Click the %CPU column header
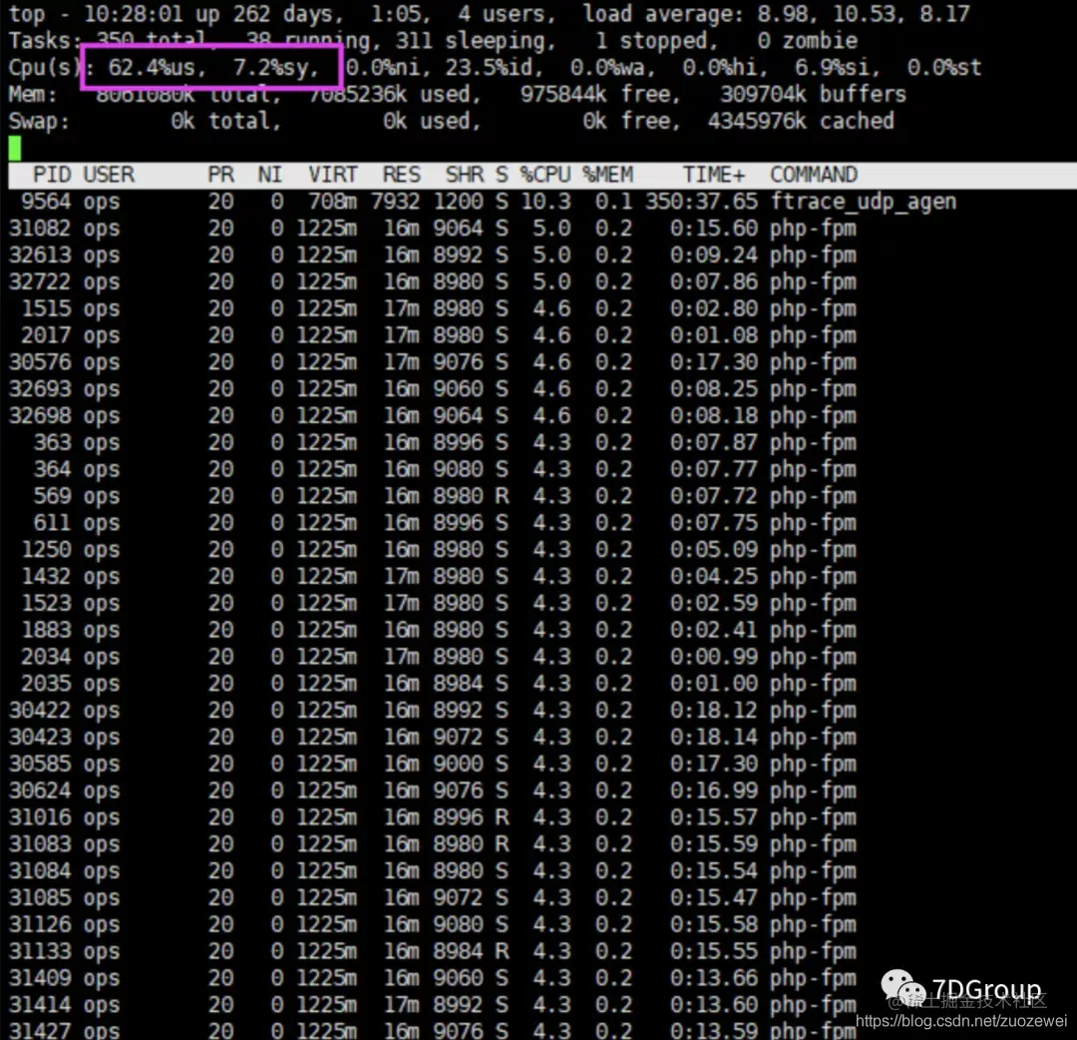 tap(545, 175)
